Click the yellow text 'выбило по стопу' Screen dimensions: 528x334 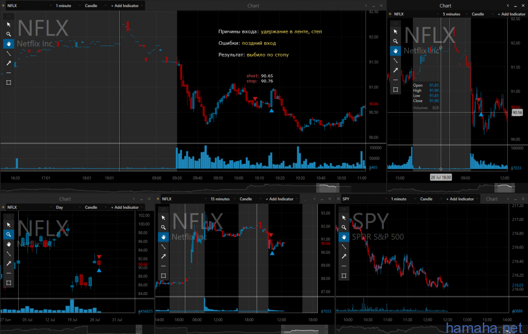click(x=268, y=54)
